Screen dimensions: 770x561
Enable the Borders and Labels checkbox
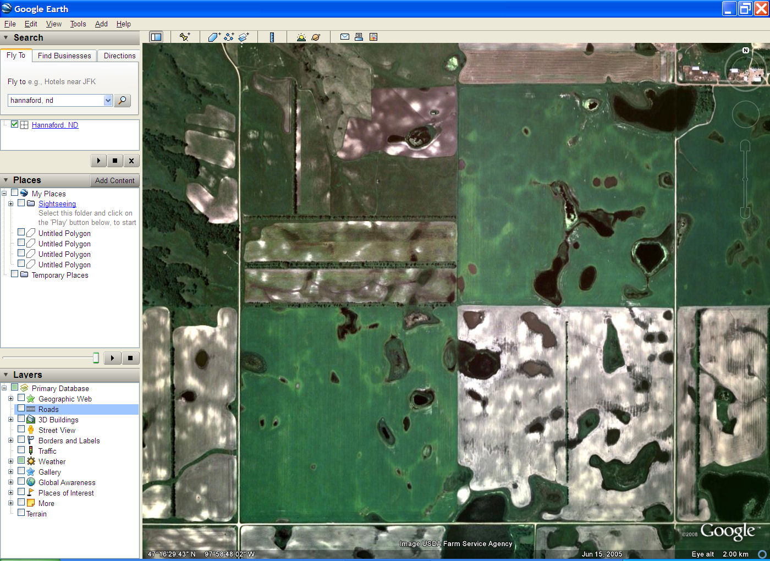pyautogui.click(x=21, y=440)
